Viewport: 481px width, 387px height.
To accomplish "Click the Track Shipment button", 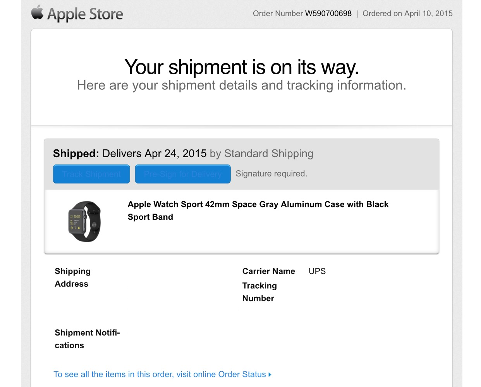I will pos(91,174).
